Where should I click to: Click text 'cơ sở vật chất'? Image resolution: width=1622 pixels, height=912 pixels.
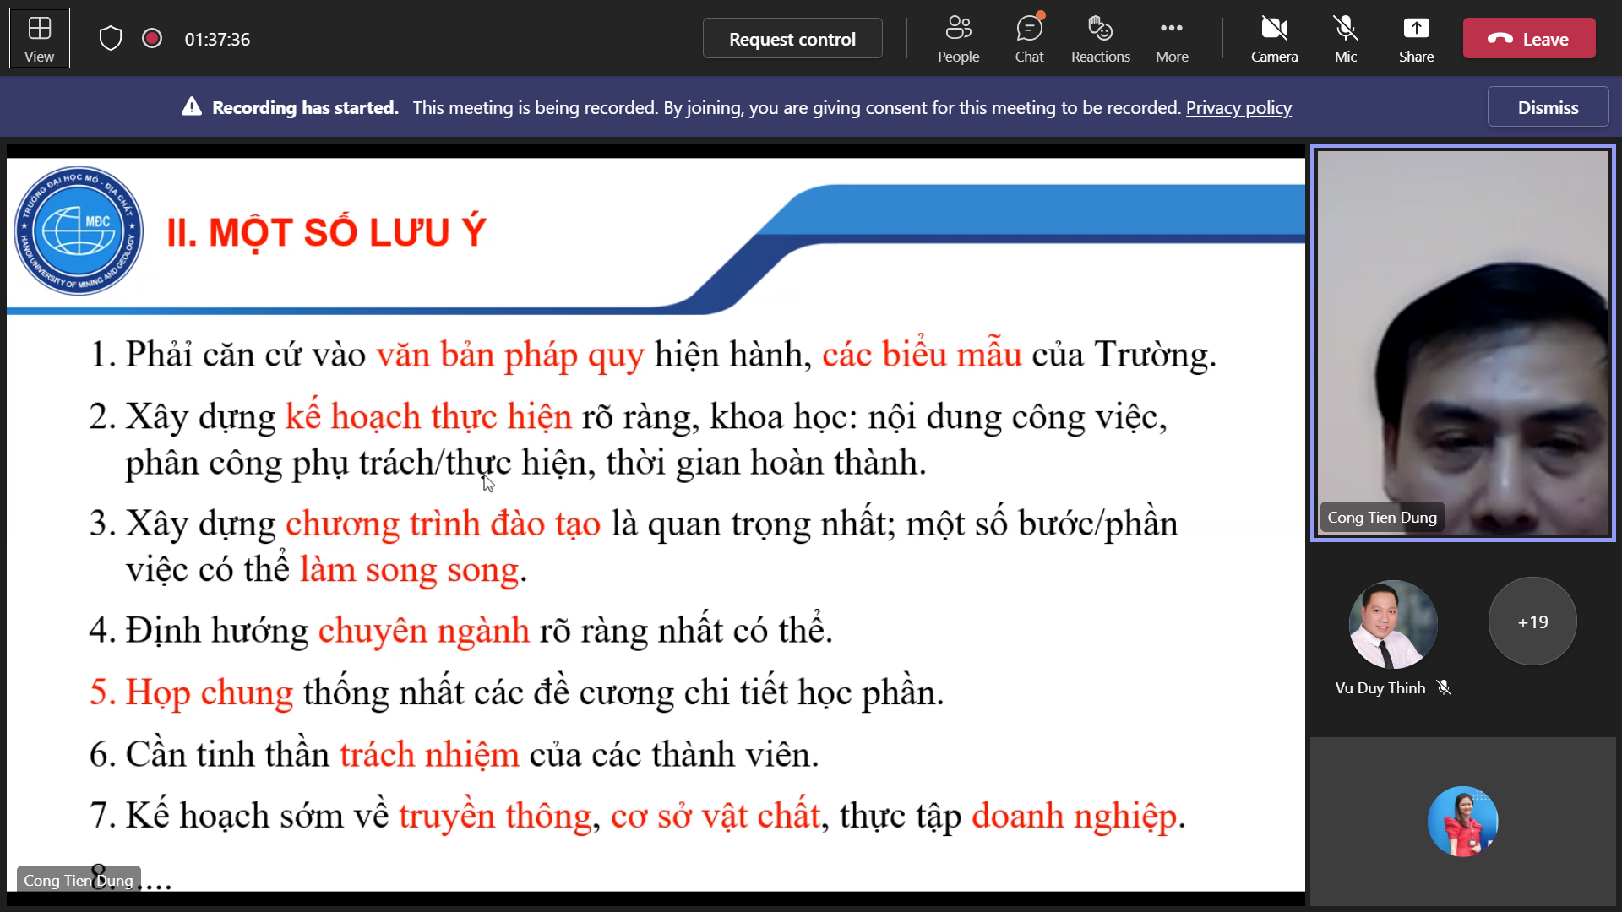716,817
